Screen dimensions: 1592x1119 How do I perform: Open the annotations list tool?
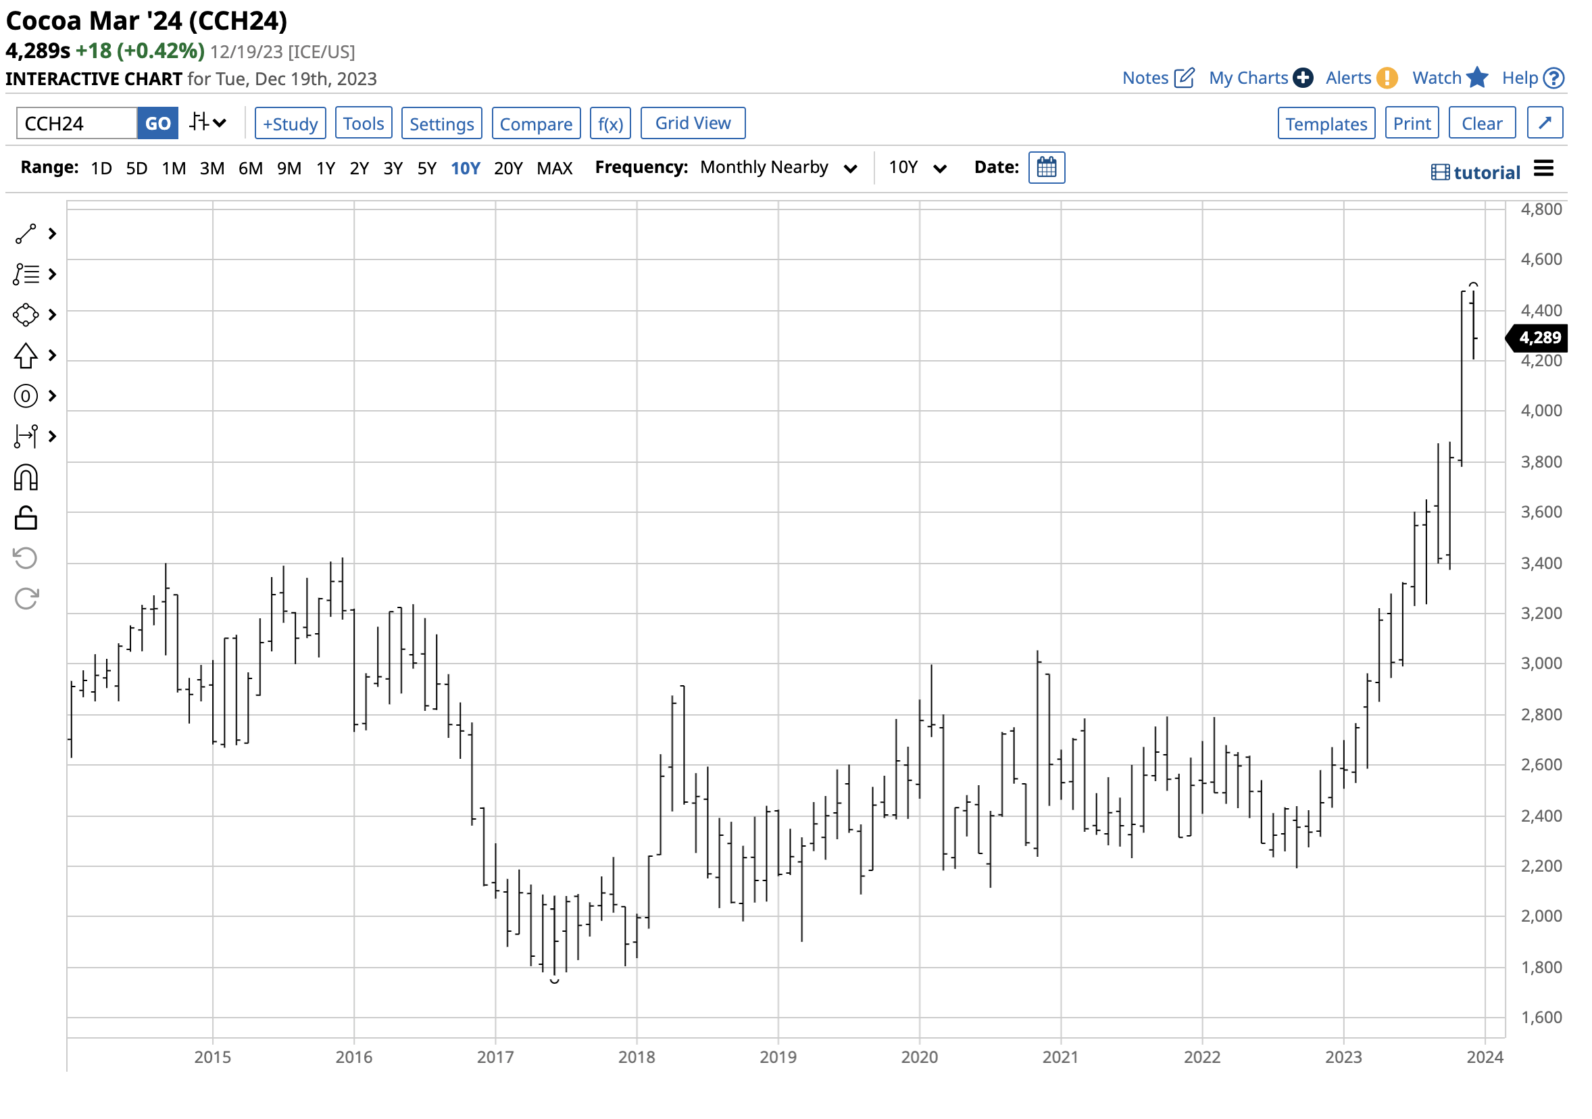[x=25, y=274]
